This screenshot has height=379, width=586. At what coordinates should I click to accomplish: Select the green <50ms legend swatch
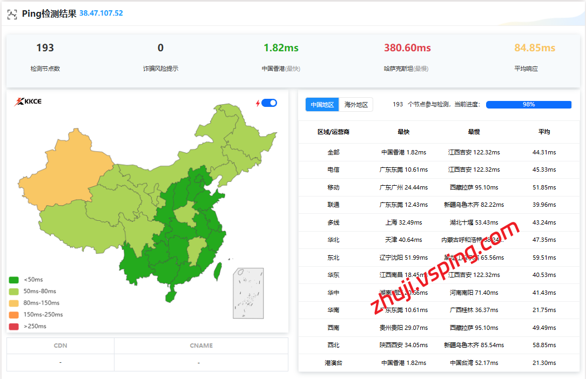(14, 280)
